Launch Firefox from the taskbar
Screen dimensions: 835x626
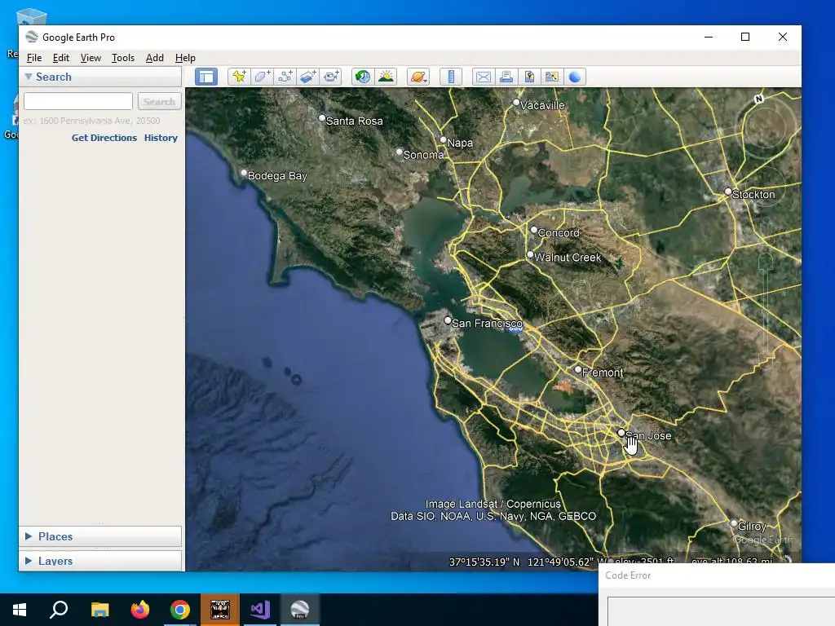pos(140,610)
